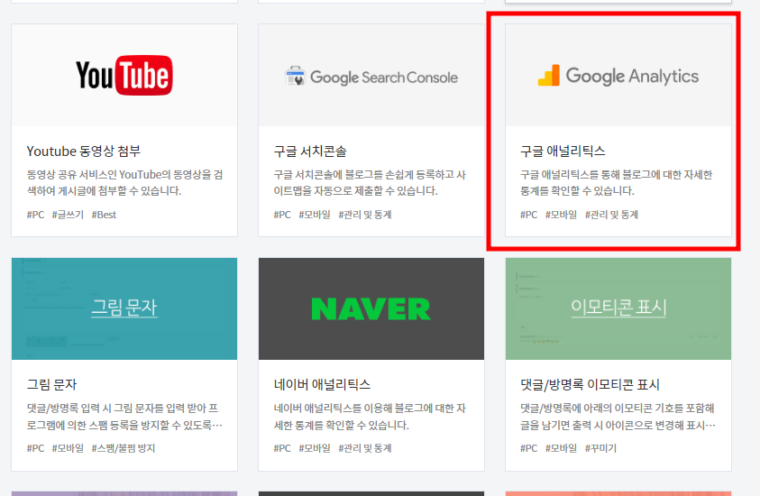
Task: Click #모바일 tag on 구글 애널리틱스 card
Action: pyautogui.click(x=562, y=215)
